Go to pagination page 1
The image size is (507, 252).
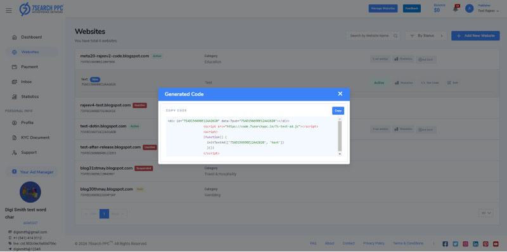pos(104,213)
